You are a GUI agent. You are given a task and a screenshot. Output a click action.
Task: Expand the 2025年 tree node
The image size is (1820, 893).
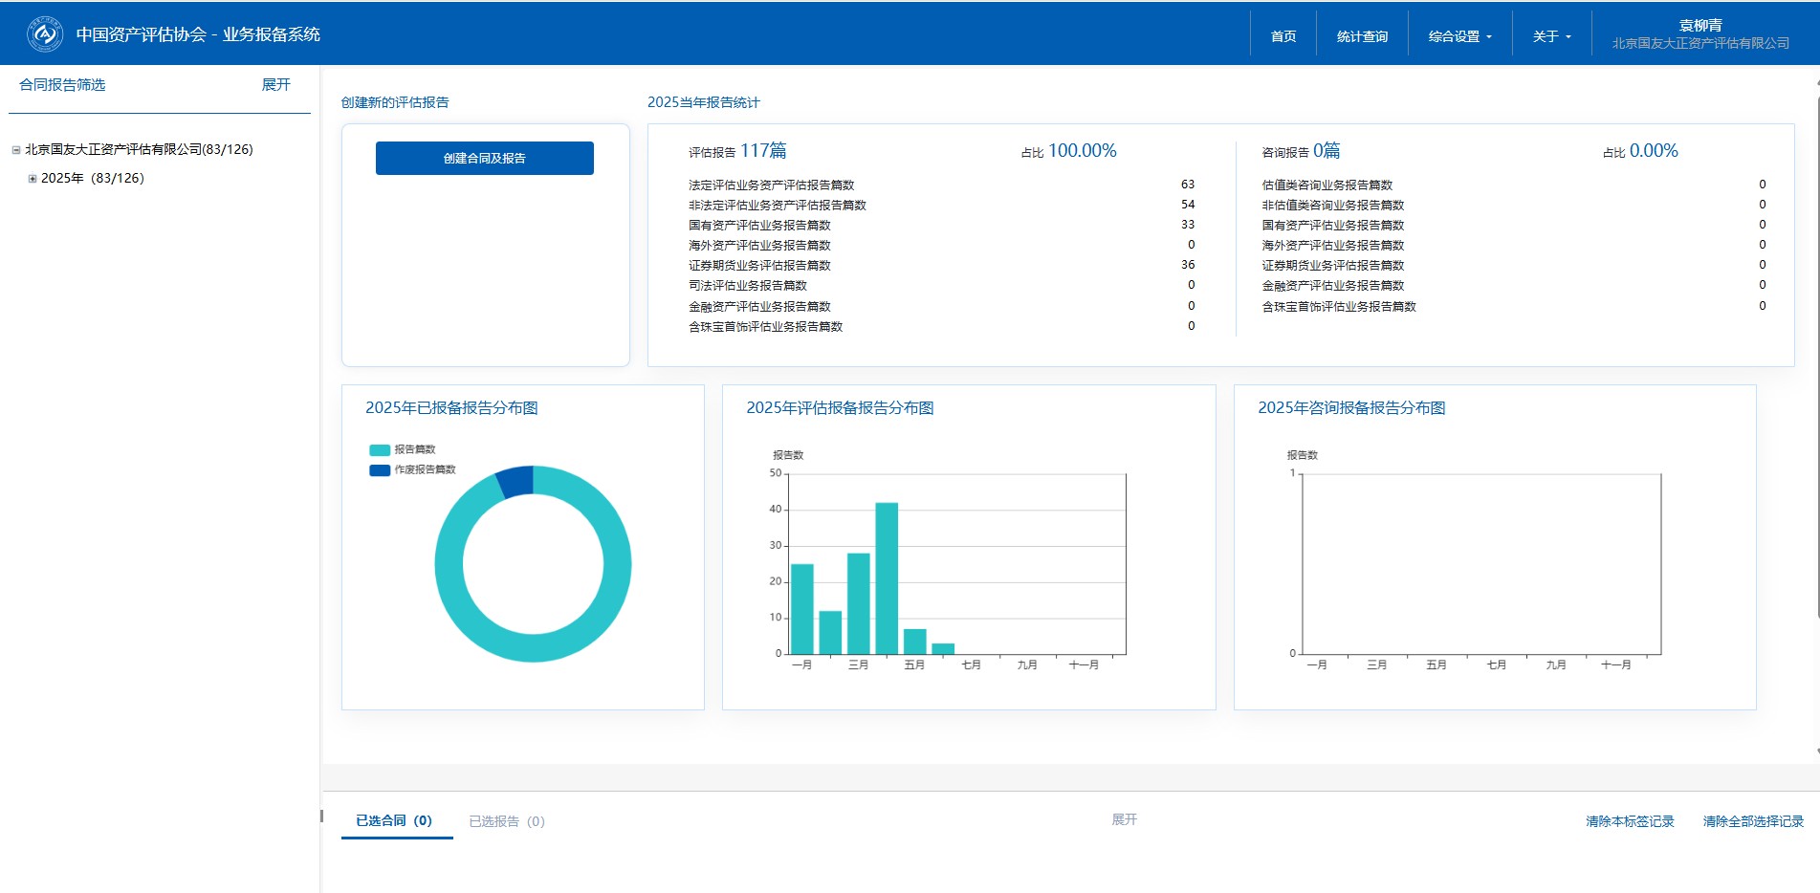point(33,179)
